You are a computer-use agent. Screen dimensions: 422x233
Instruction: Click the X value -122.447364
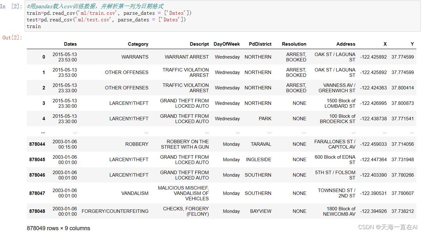pyautogui.click(x=373, y=160)
